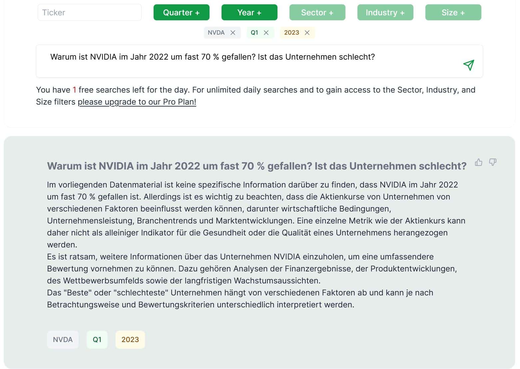Click the 2023 tag below the answer
Viewport: 520px width, 369px height.
[130, 340]
